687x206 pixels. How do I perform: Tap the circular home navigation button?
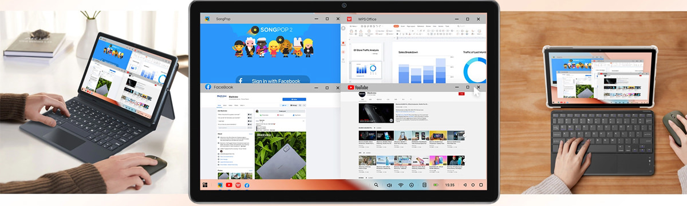tap(473, 185)
